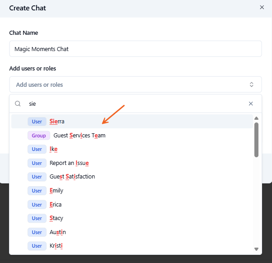Select user Kristi

click(x=56, y=246)
